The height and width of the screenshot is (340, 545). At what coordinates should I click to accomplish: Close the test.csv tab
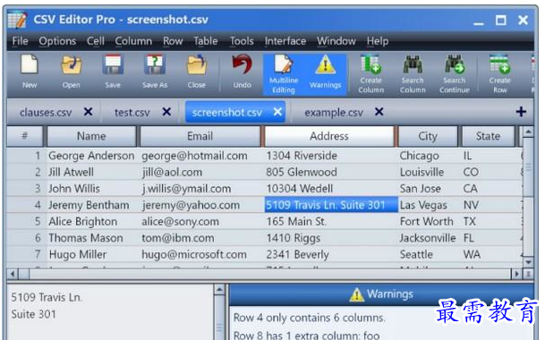click(x=166, y=112)
